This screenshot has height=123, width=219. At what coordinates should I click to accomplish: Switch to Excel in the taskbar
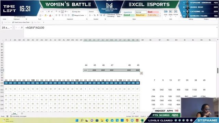coord(142,120)
